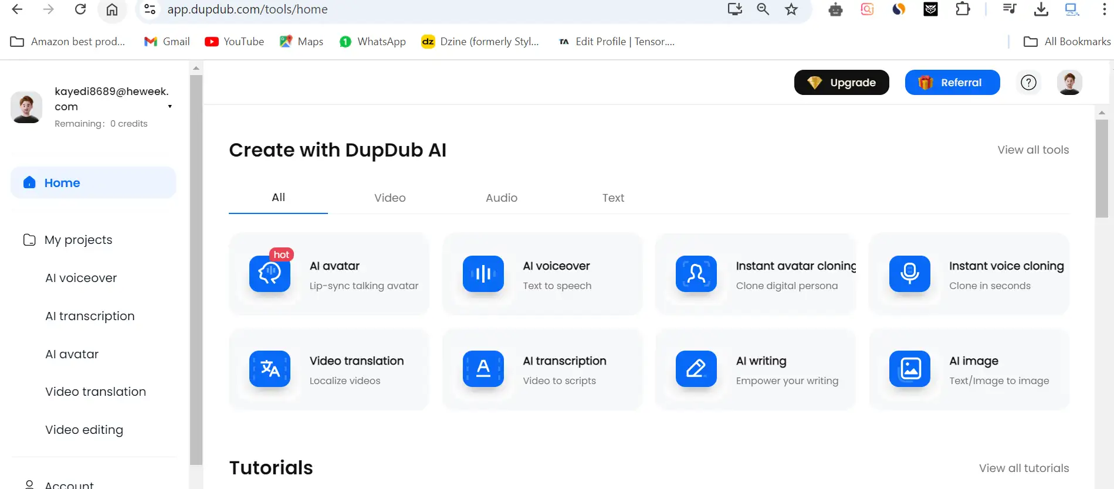1114x489 pixels.
Task: Click the help question mark icon
Action: tap(1028, 83)
